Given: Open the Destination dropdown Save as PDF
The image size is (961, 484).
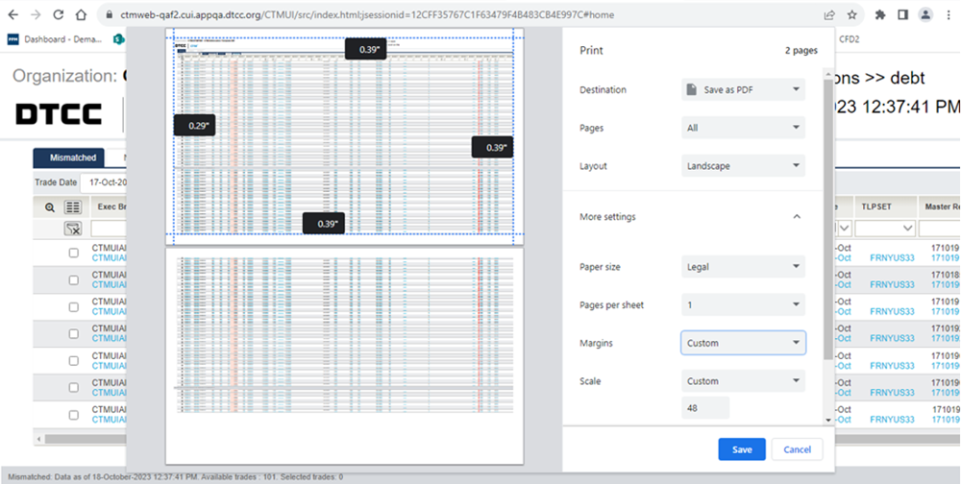Looking at the screenshot, I should click(x=743, y=89).
